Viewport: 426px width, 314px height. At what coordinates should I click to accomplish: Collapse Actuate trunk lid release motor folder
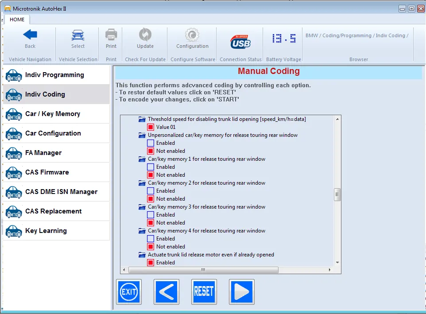142,255
